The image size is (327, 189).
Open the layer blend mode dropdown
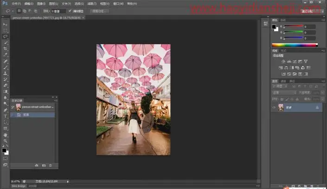pos(284,92)
